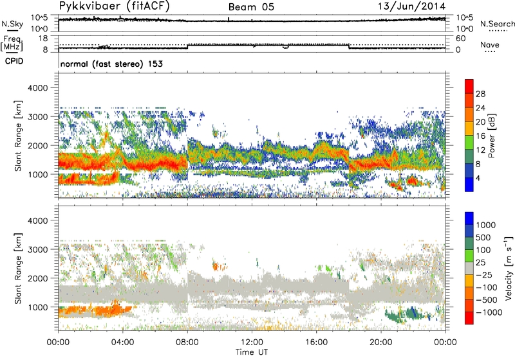Click the 'CPID' label
This screenshot has height=356, width=515.
click(x=14, y=61)
